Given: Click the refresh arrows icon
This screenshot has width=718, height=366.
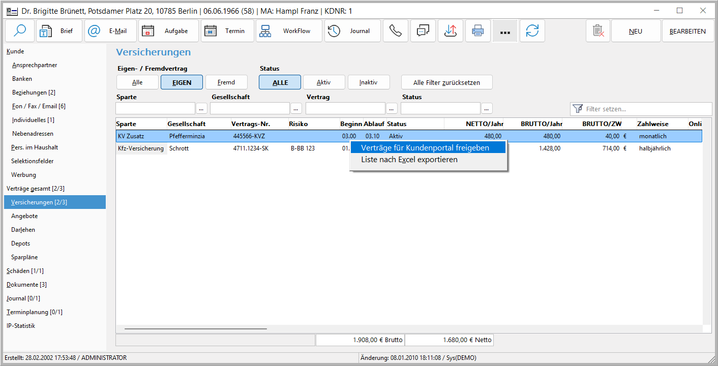Looking at the screenshot, I should (532, 31).
